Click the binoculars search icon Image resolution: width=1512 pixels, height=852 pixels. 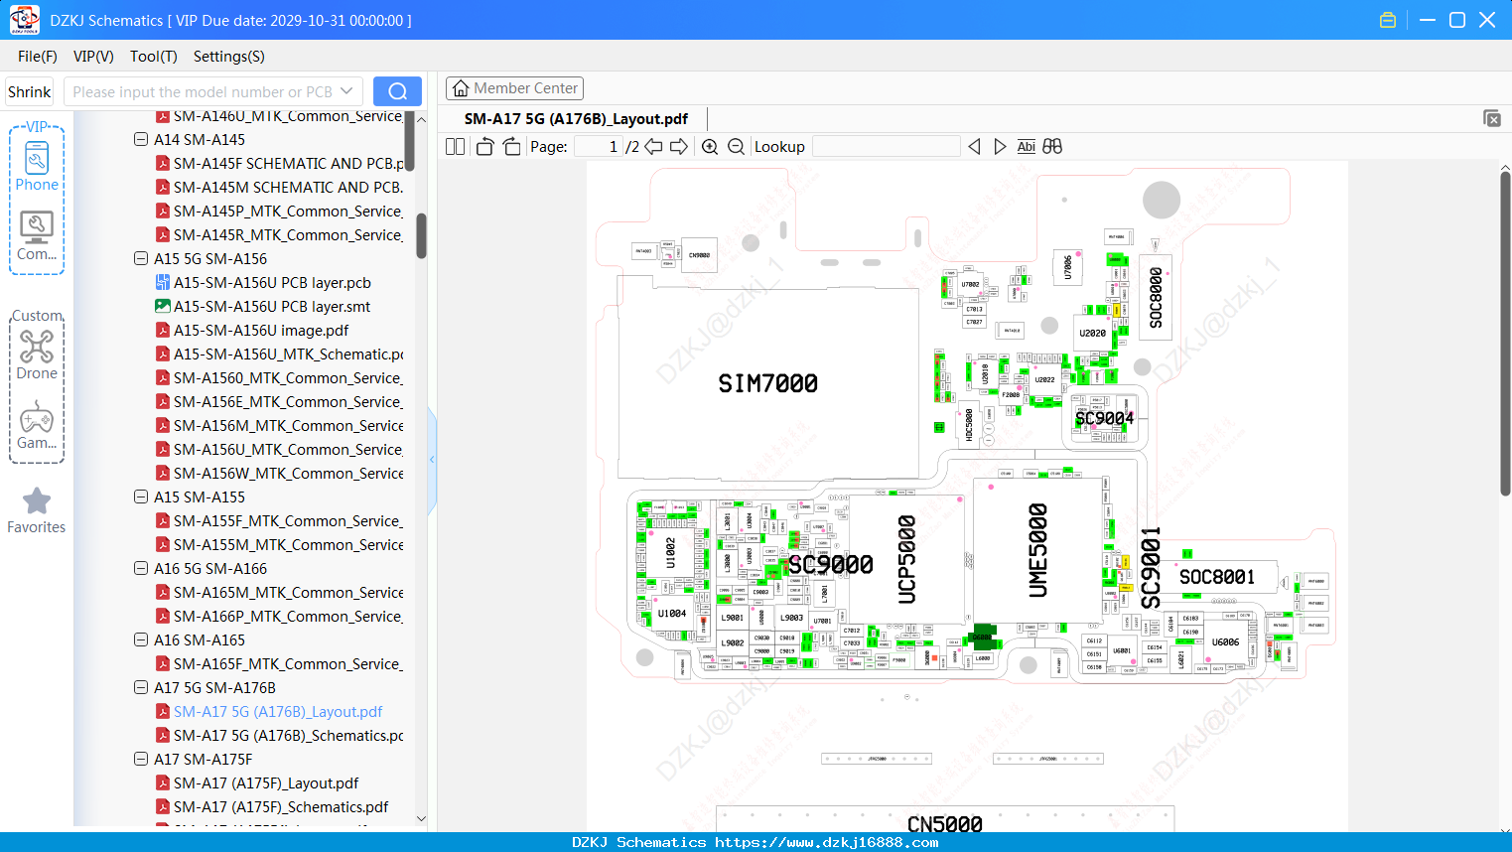coord(1052,147)
